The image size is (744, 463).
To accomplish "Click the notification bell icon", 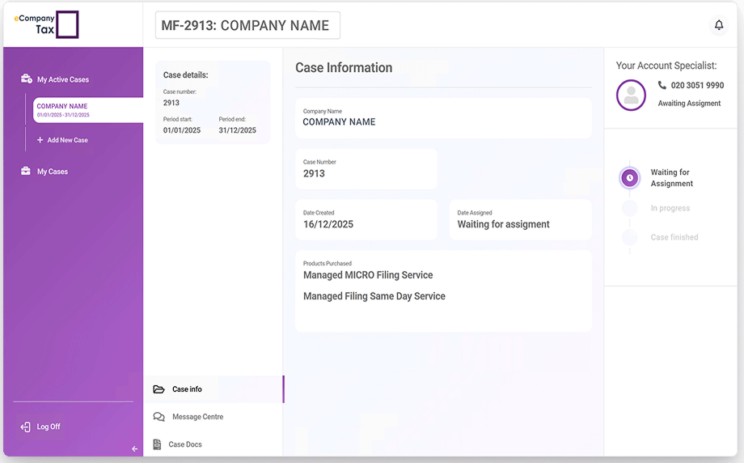I will click(x=719, y=25).
